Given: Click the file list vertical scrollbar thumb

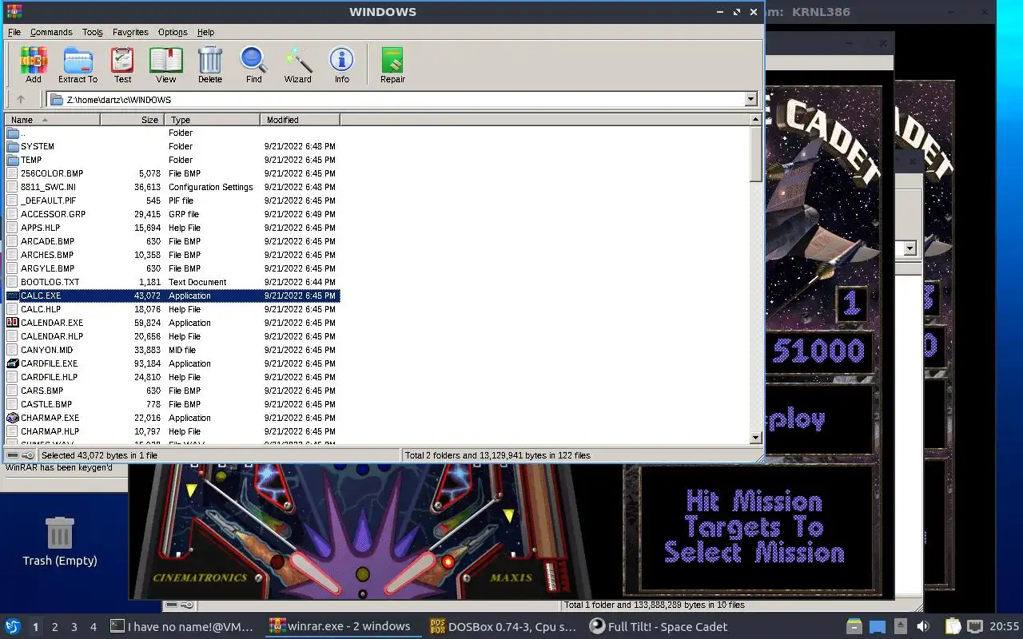Looking at the screenshot, I should 755,154.
